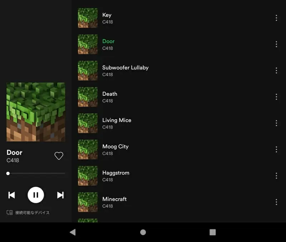Play the track Moog City

click(x=115, y=147)
